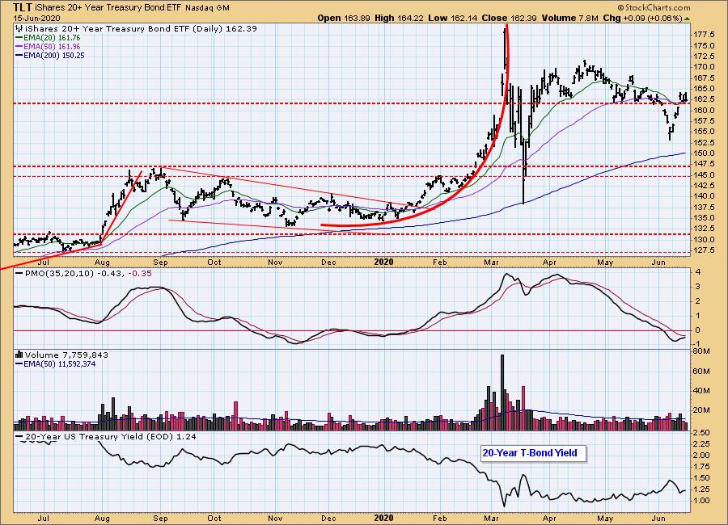The image size is (728, 525).
Task: Click the 132.5 price axis label
Action: point(704,229)
